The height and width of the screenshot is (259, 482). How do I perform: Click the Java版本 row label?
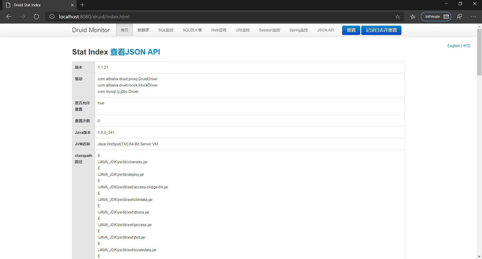[83, 133]
